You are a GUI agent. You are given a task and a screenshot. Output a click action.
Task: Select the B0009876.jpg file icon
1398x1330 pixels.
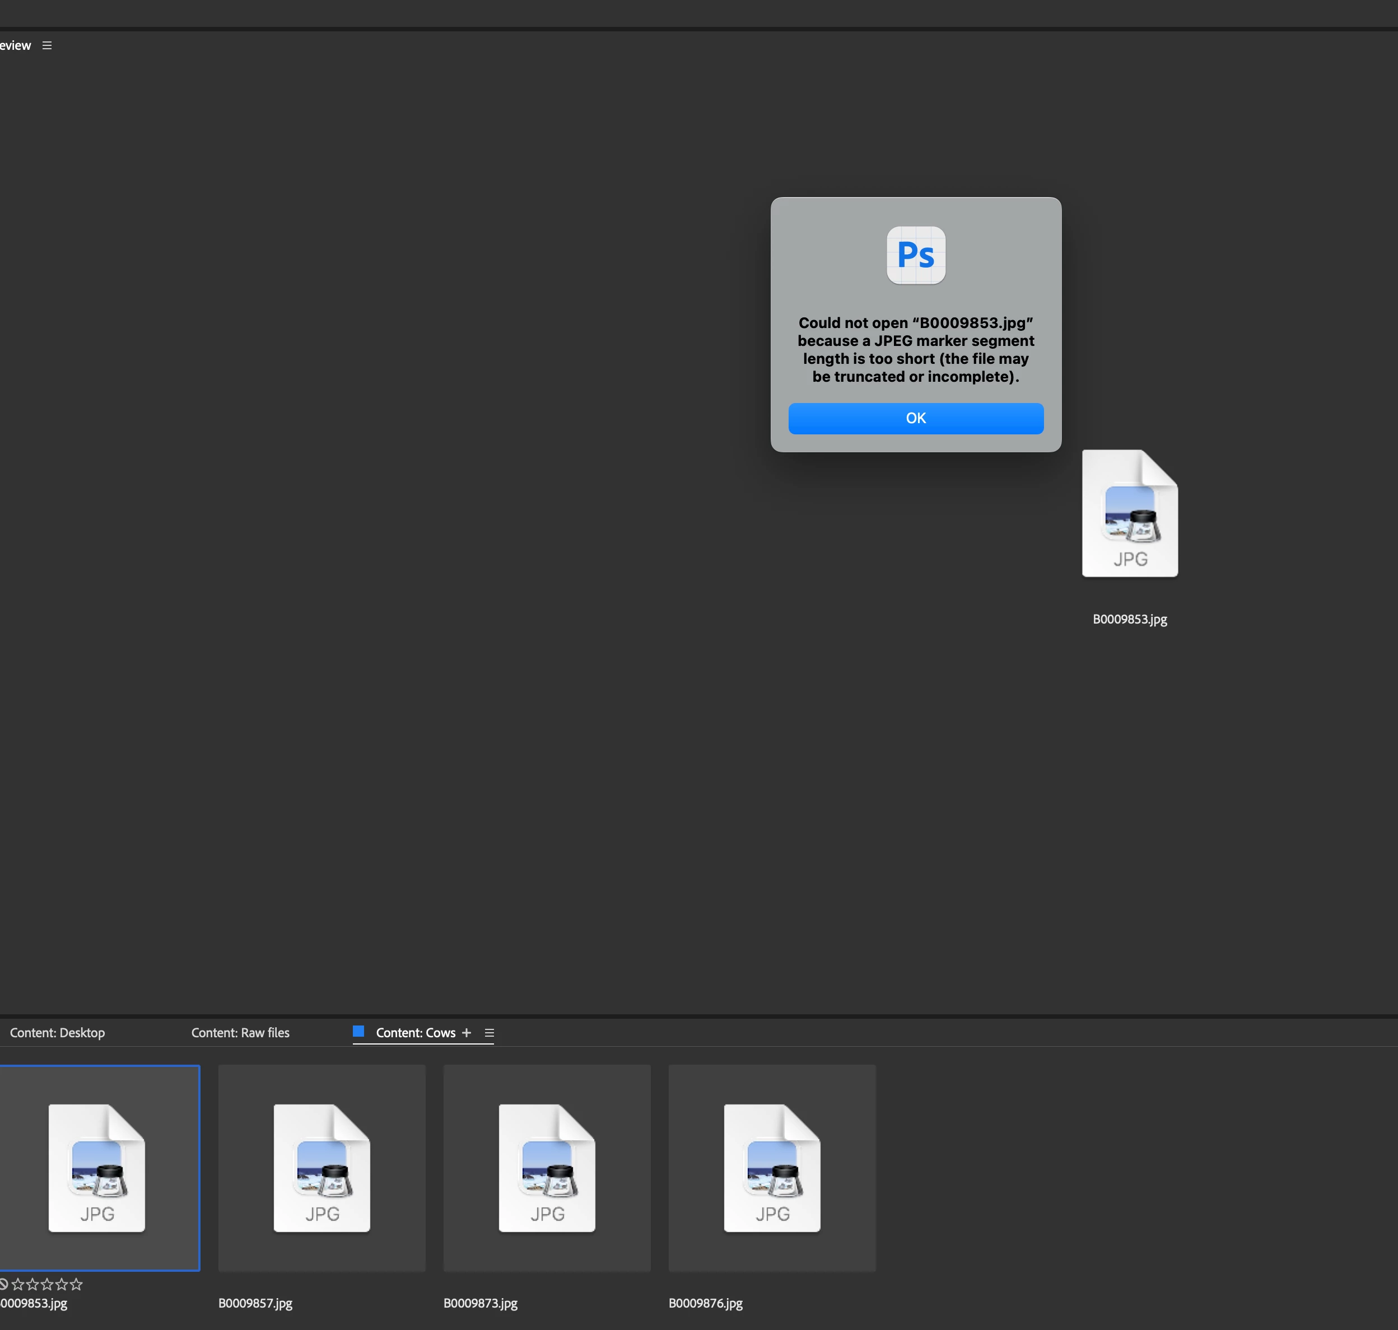(772, 1168)
